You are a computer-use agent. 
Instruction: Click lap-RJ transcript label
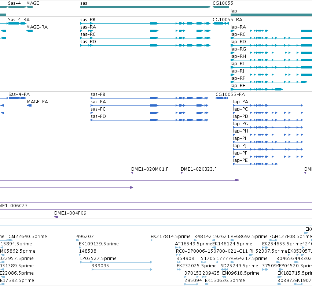[x=237, y=71]
